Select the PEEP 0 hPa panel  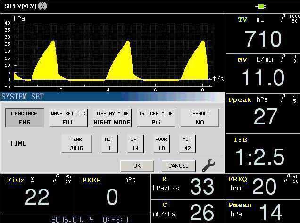coord(113,194)
